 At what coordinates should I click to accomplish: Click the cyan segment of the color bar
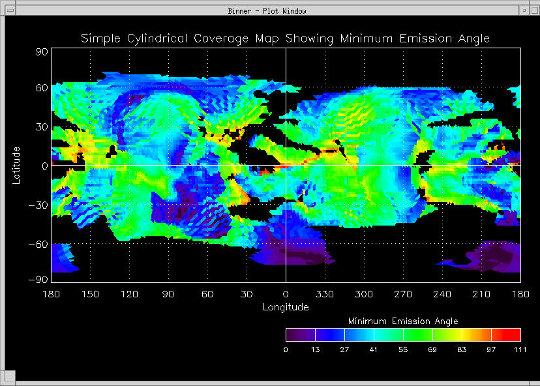(x=378, y=335)
